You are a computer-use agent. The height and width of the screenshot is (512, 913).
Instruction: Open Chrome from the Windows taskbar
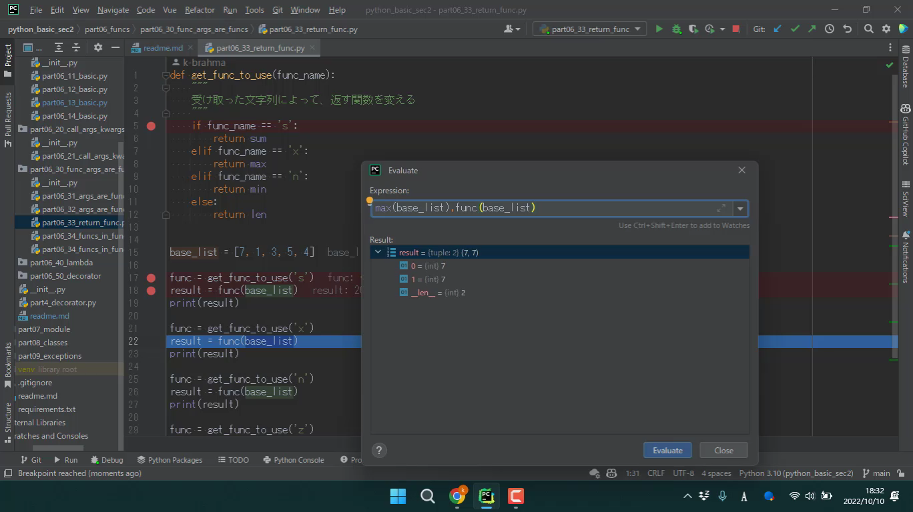(x=457, y=495)
